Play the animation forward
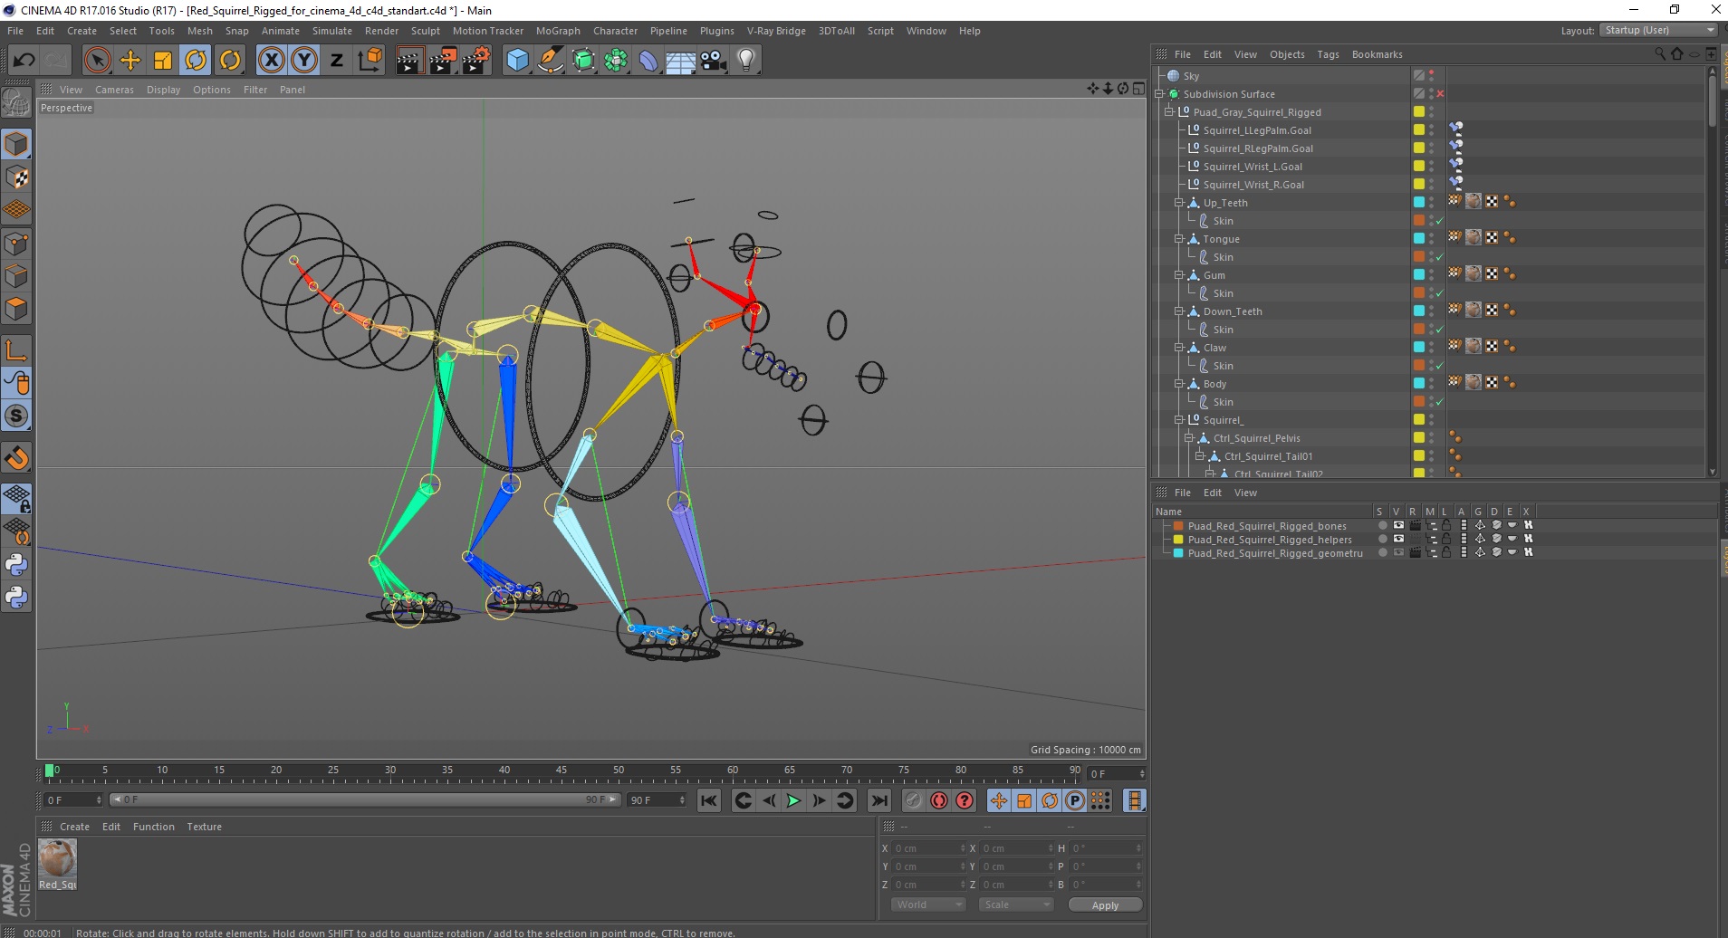 793,800
